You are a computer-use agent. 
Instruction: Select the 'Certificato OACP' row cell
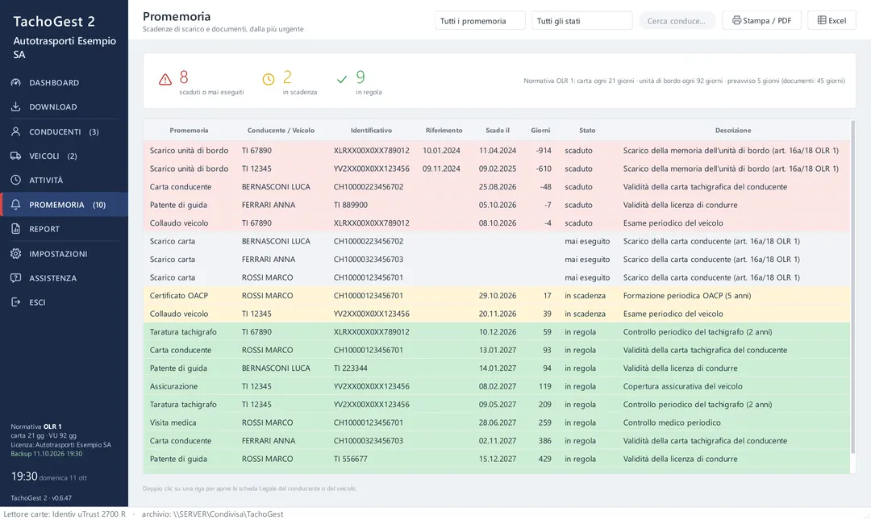[179, 296]
